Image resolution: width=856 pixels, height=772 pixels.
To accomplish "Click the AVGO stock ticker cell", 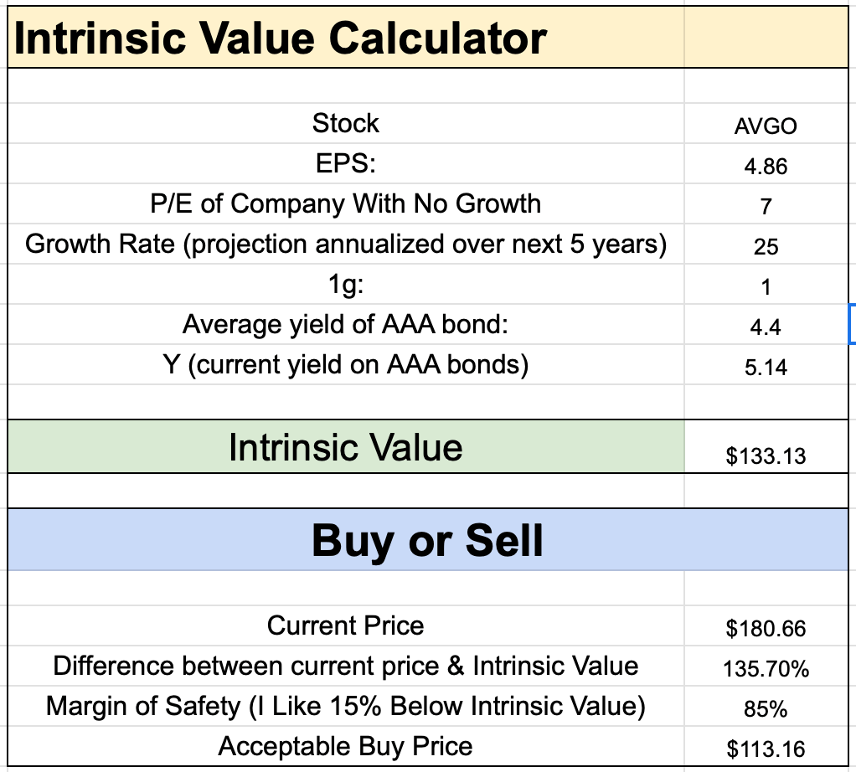I will tap(766, 126).
